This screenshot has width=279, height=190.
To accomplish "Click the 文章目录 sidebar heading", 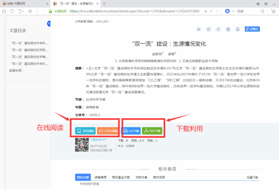I will point(18,31).
